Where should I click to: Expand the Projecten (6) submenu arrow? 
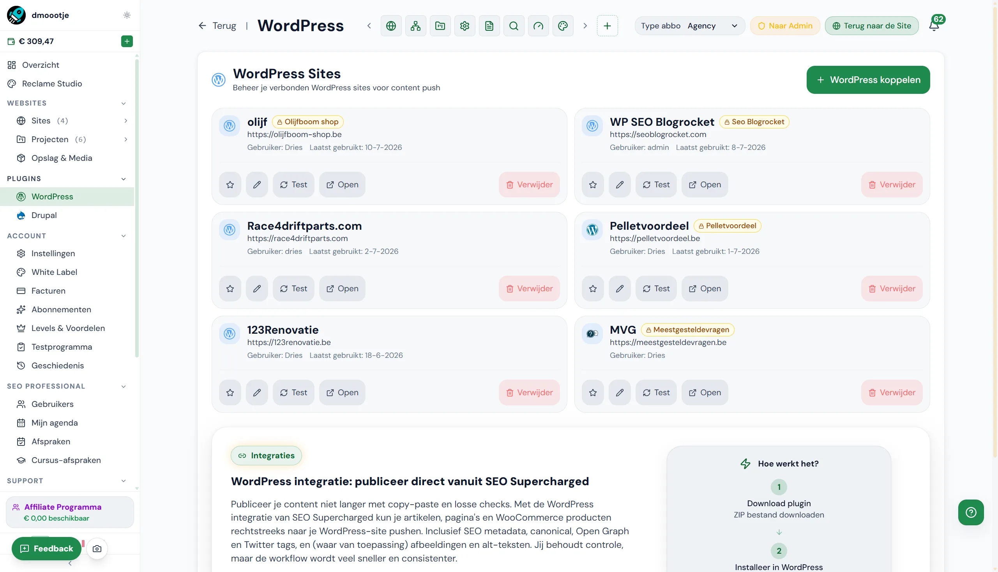(x=126, y=139)
